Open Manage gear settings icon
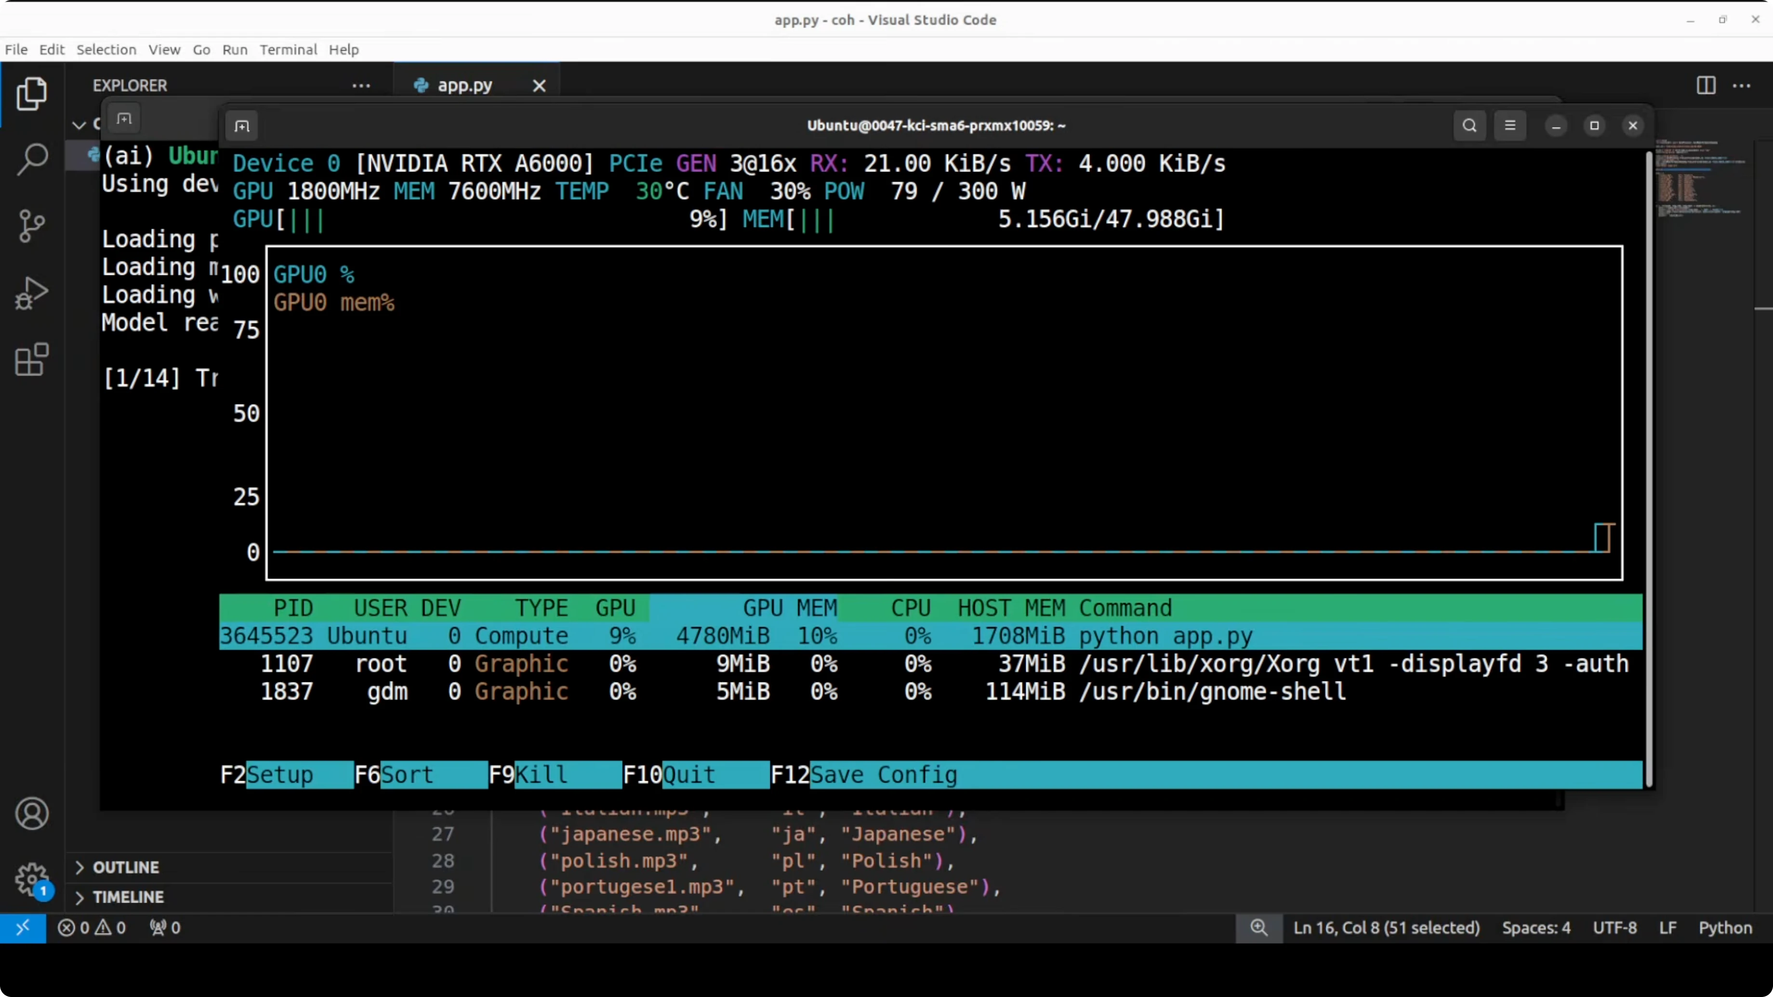This screenshot has width=1773, height=997. (x=32, y=879)
